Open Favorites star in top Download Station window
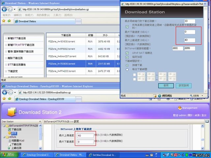211x158 pixels. pos(4,21)
